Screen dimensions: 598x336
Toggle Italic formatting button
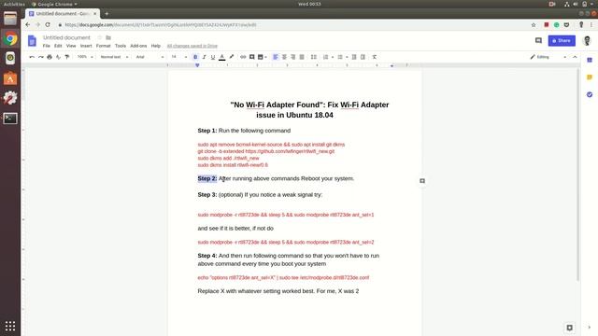tap(204, 57)
